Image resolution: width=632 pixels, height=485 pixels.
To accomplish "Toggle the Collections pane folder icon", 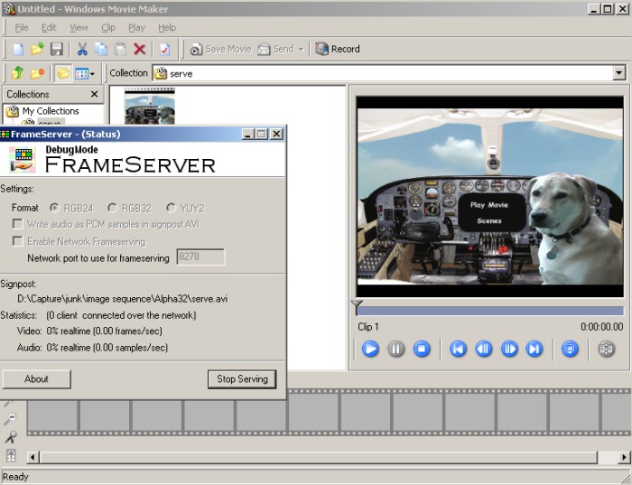I will pos(63,73).
